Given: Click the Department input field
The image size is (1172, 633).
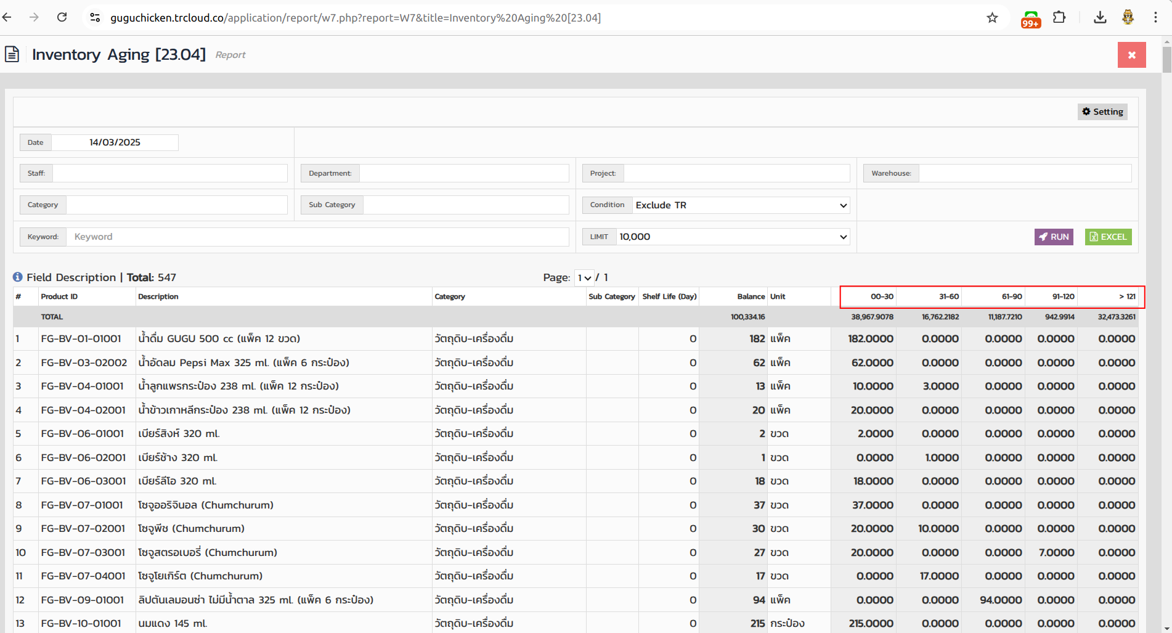Looking at the screenshot, I should tap(464, 173).
